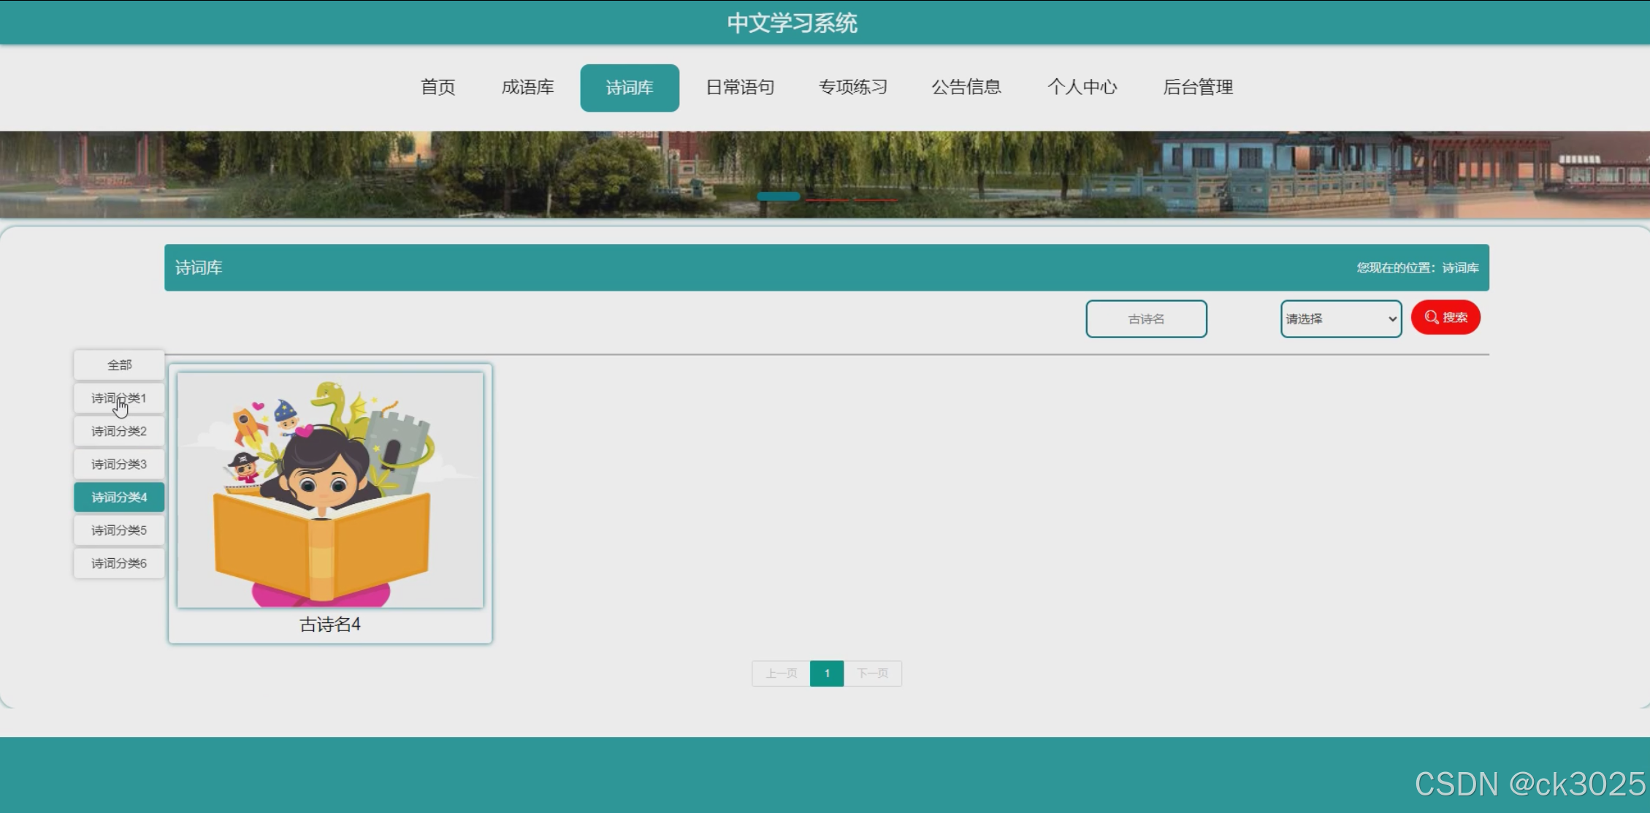1650x813 pixels.
Task: Click the red search button with magnifier icon
Action: (x=1445, y=318)
